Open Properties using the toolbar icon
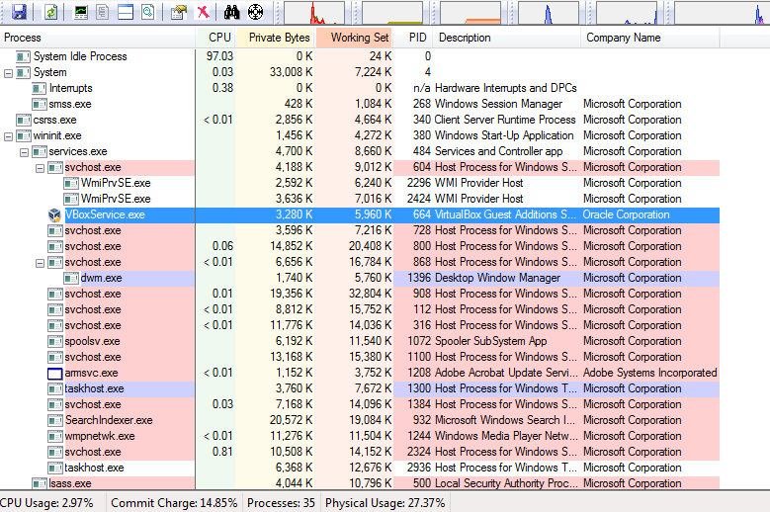This screenshot has width=770, height=512. pyautogui.click(x=178, y=12)
